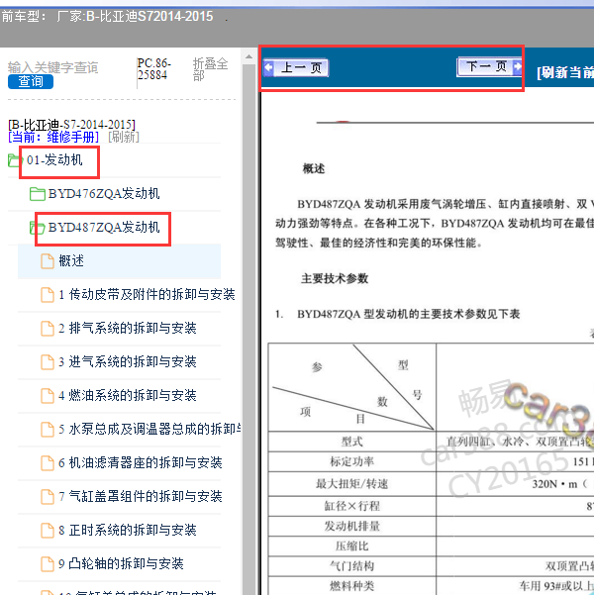Open the 概述 document entry

(71, 261)
